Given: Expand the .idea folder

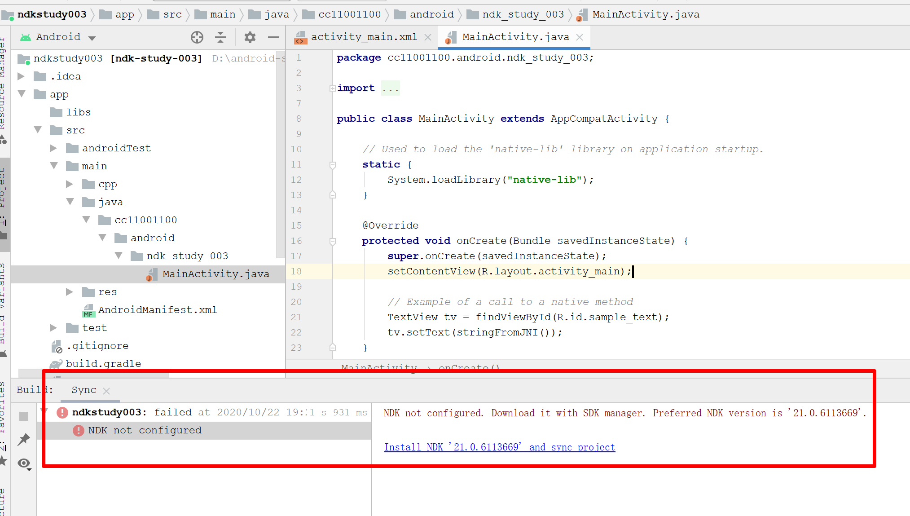Looking at the screenshot, I should point(21,76).
